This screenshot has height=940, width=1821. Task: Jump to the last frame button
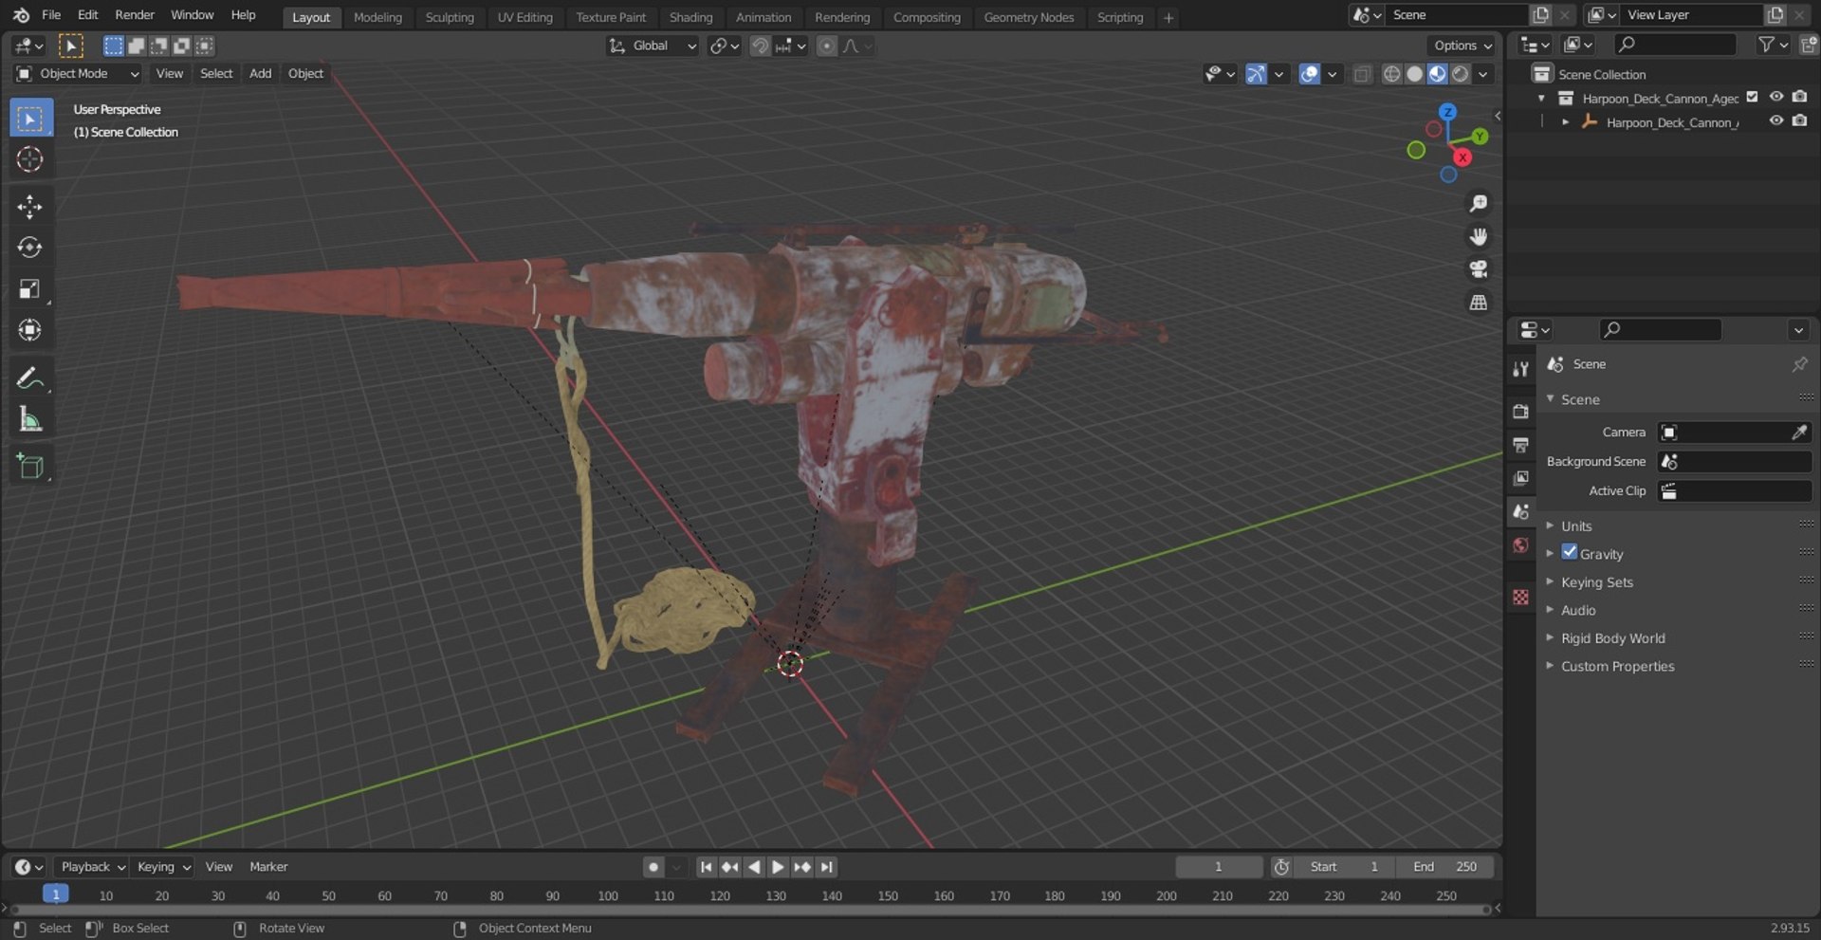click(x=827, y=867)
